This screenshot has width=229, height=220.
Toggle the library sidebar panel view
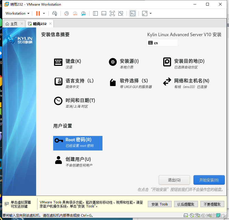95,13
